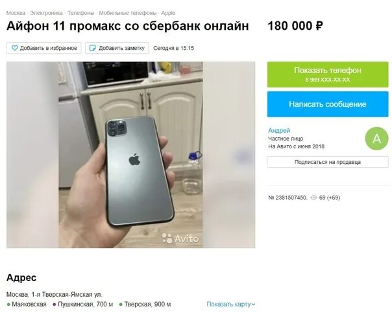Open the Москва breadcrumb

coord(16,13)
